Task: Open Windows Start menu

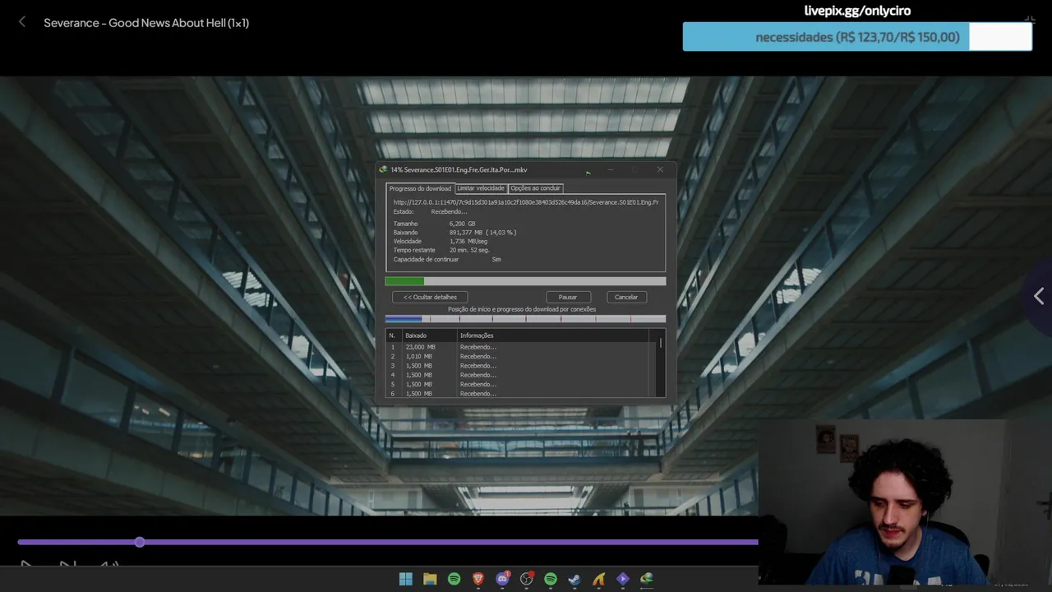Action: pos(405,579)
